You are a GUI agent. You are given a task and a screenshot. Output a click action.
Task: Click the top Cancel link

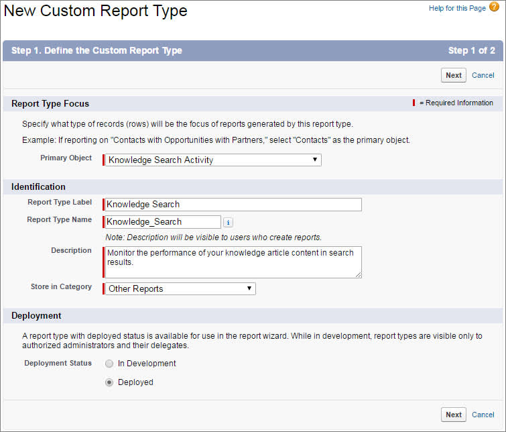(483, 75)
